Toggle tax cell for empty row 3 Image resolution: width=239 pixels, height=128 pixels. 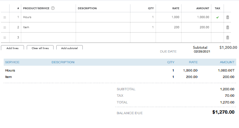pyautogui.click(x=217, y=37)
